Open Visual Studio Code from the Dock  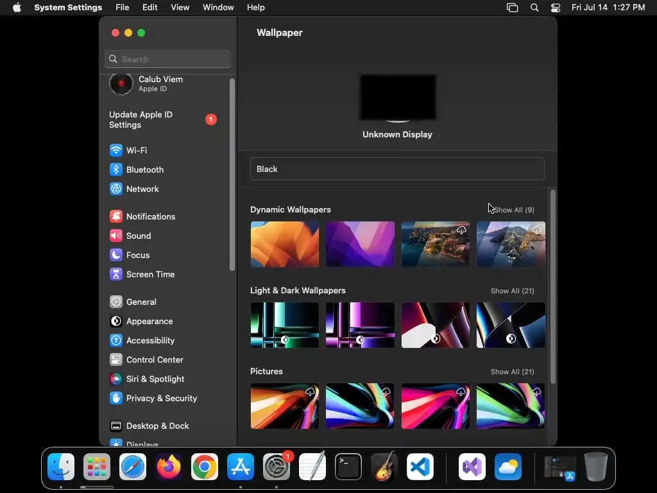[420, 467]
